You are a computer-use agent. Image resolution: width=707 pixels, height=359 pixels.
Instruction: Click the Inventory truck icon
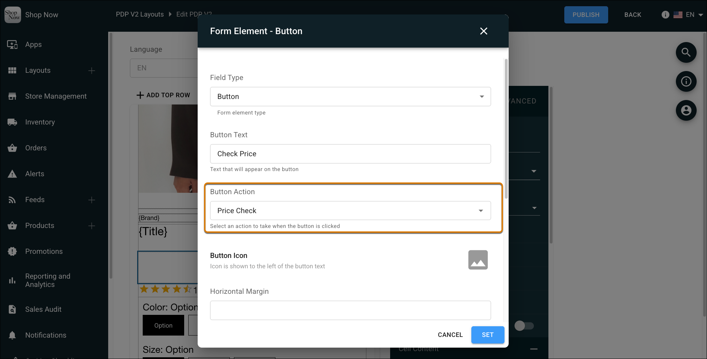tap(12, 122)
